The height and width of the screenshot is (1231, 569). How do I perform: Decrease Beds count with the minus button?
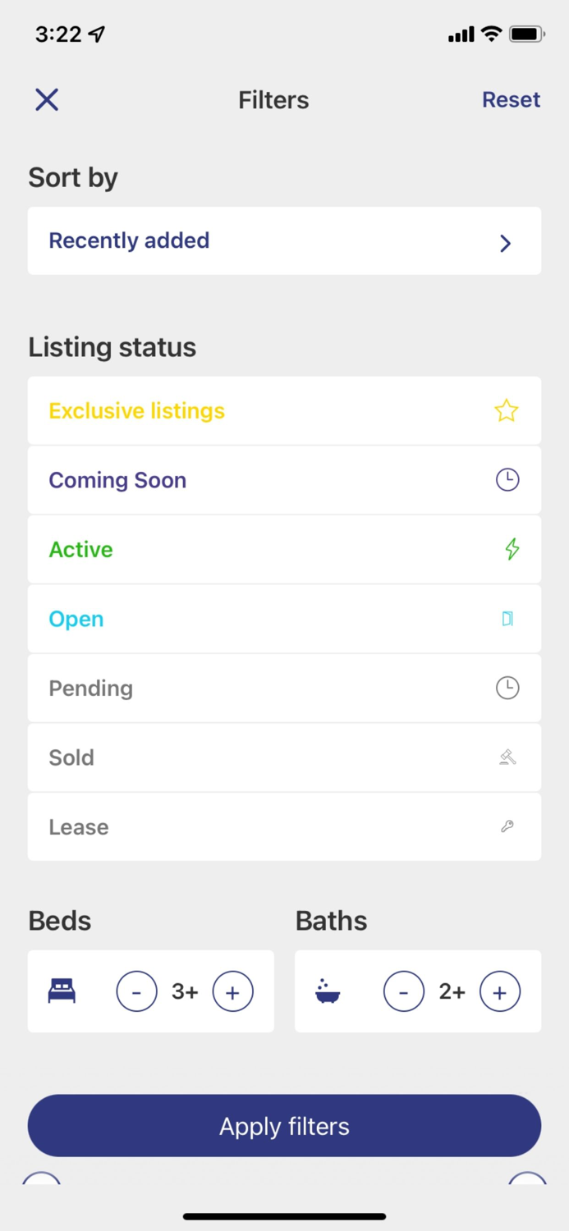pyautogui.click(x=136, y=991)
